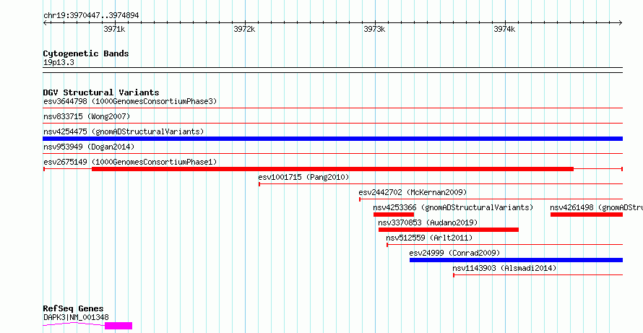Viewport: 643px width, 333px height.
Task: Open the DAPK3|NM_001348 gene label
Action: point(77,317)
